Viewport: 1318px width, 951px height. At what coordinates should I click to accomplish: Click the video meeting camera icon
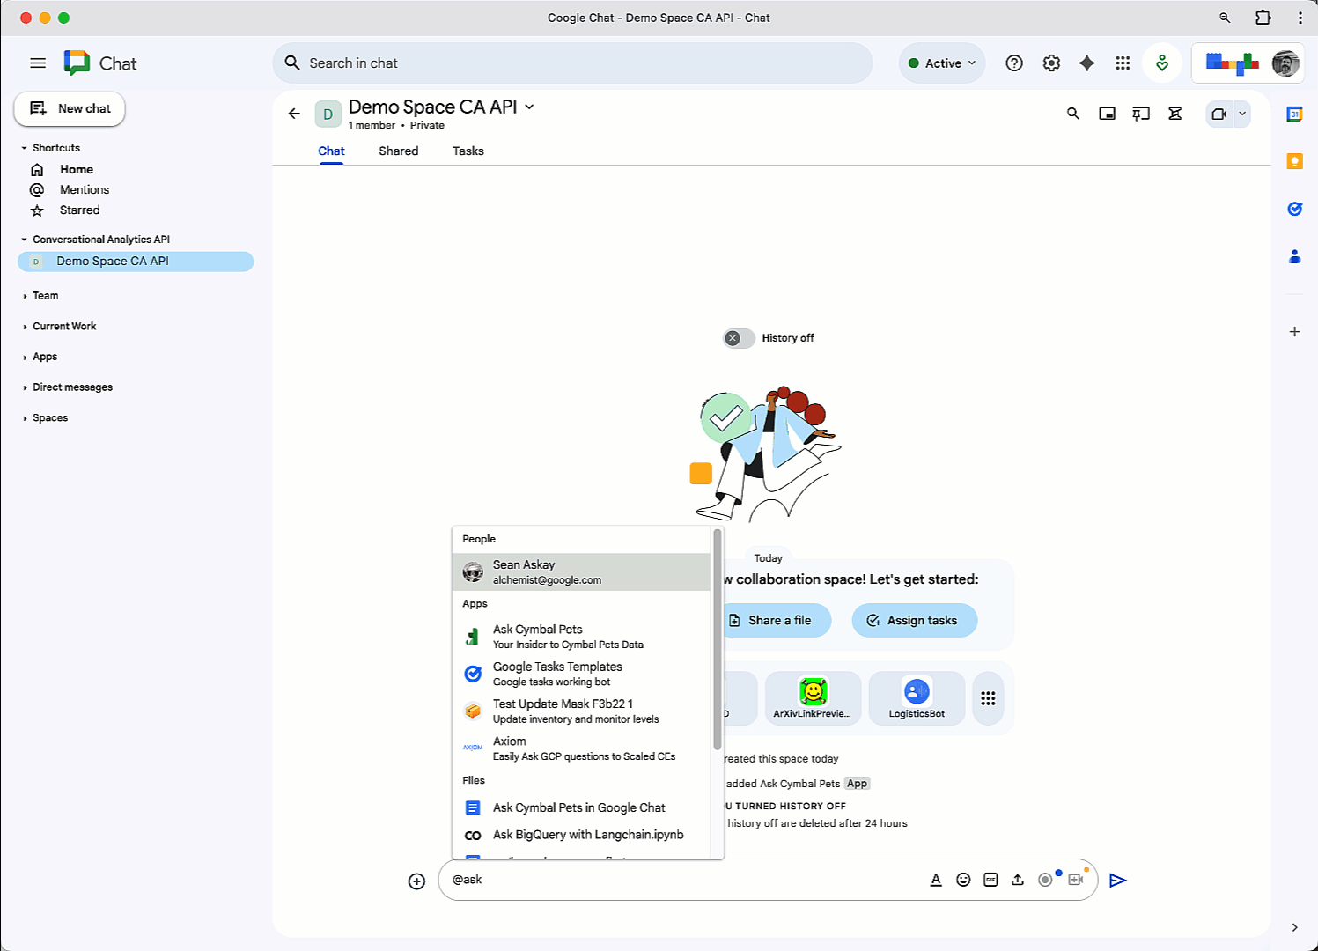1219,114
